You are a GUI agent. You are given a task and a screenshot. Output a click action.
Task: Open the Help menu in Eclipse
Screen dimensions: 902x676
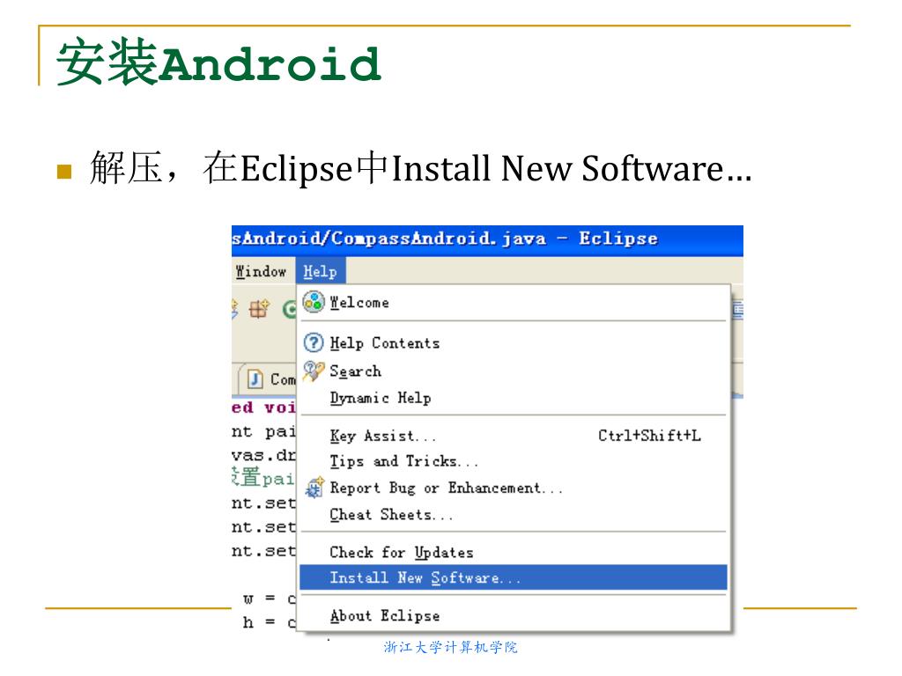[321, 271]
